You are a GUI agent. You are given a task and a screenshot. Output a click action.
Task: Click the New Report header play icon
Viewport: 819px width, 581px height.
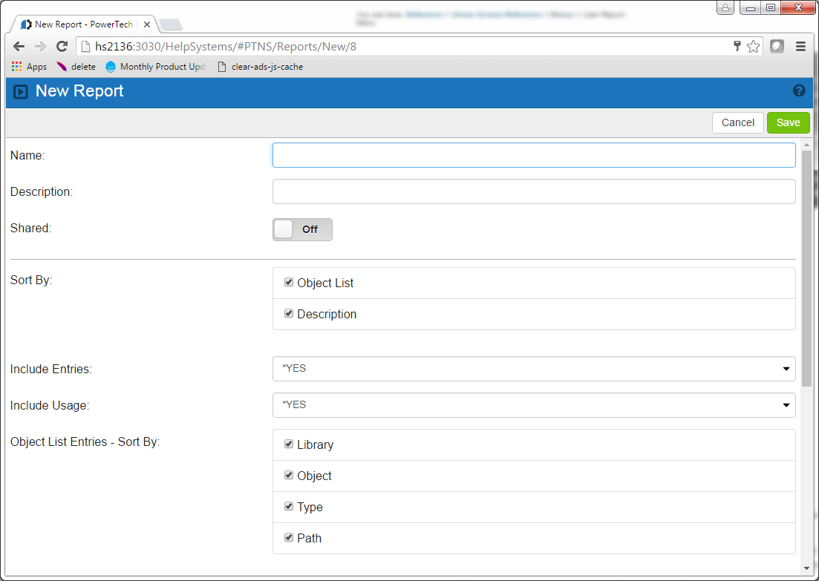click(21, 92)
